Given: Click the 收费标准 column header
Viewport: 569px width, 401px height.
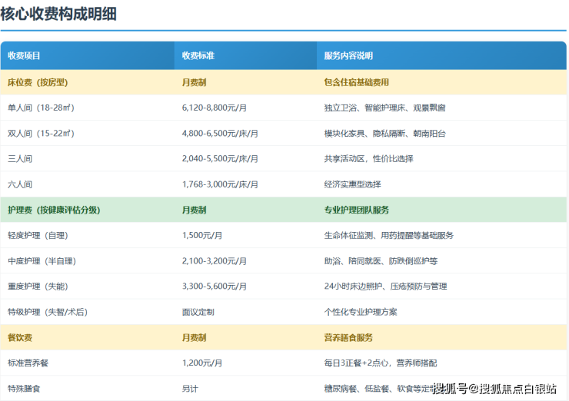Looking at the screenshot, I should pyautogui.click(x=198, y=56).
